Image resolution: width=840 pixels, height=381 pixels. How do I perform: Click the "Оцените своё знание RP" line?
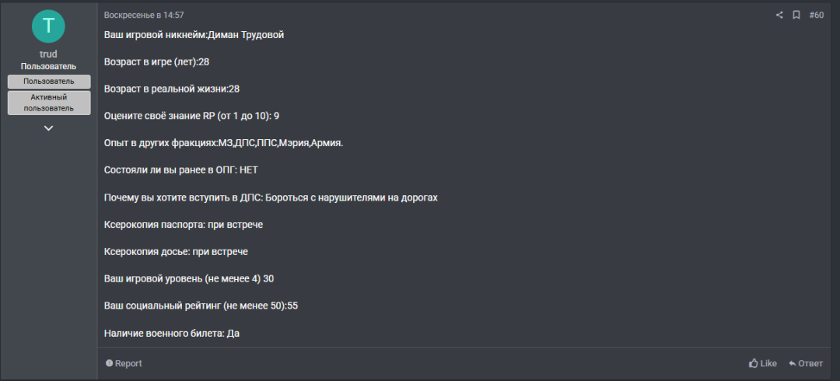[x=191, y=116]
